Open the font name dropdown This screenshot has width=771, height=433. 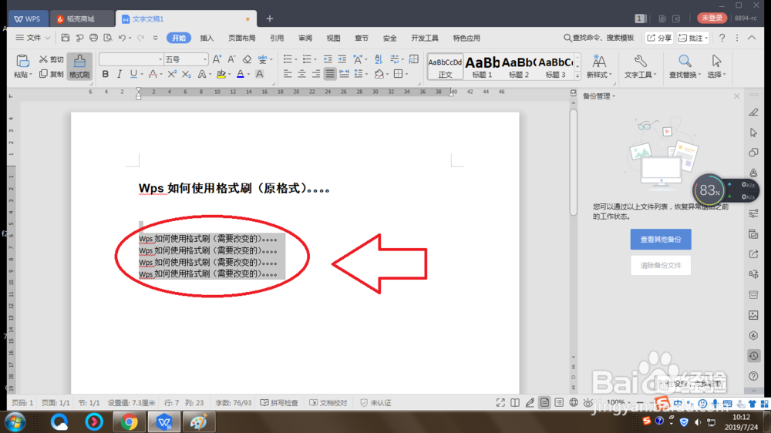160,59
